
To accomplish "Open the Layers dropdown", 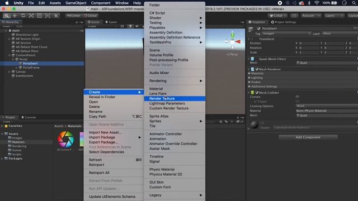I will (x=335, y=16).
